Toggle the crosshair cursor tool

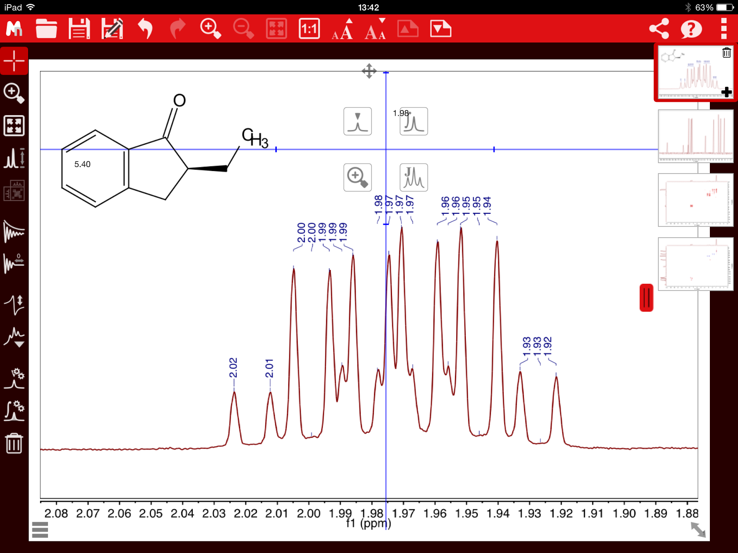(14, 60)
